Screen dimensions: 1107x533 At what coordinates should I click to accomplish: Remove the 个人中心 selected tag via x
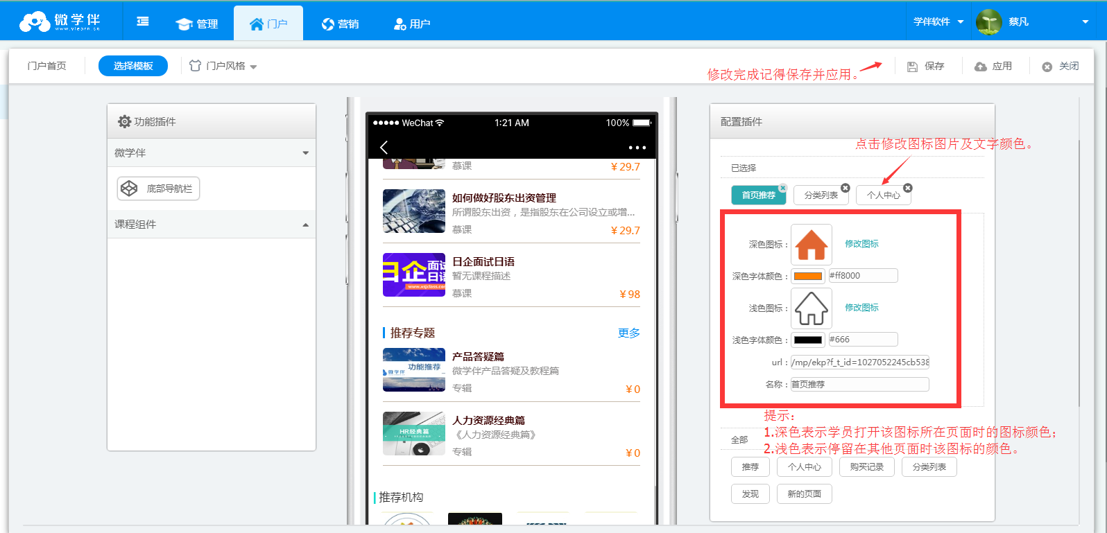(x=908, y=188)
